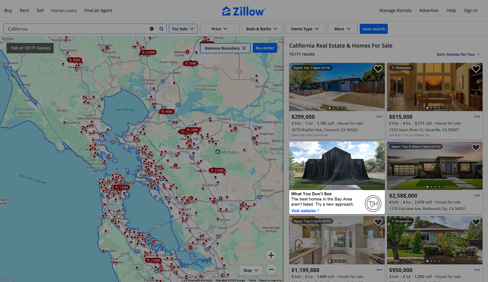Save the $299,000 Concord home with heart

[x=378, y=69]
